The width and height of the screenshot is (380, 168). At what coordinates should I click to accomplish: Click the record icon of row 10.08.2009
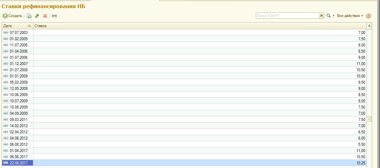[x=6, y=107]
